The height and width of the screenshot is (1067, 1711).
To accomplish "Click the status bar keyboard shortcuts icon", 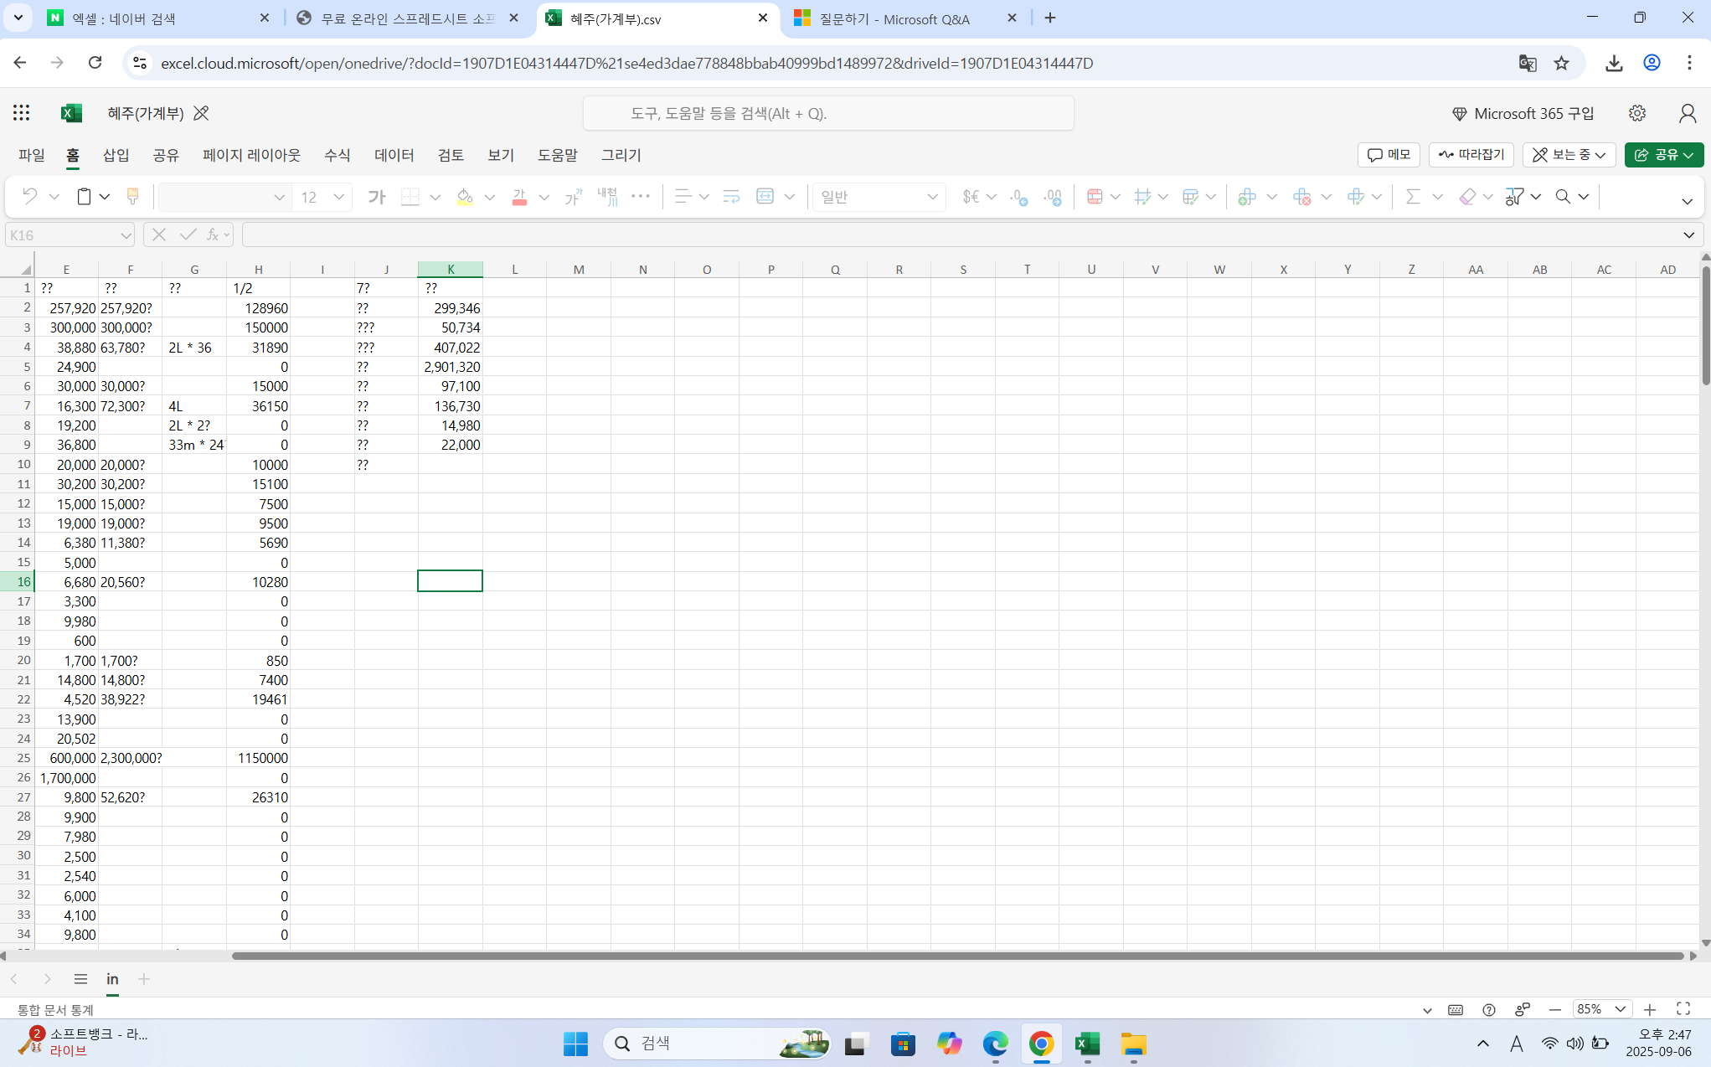I will [x=1456, y=1010].
